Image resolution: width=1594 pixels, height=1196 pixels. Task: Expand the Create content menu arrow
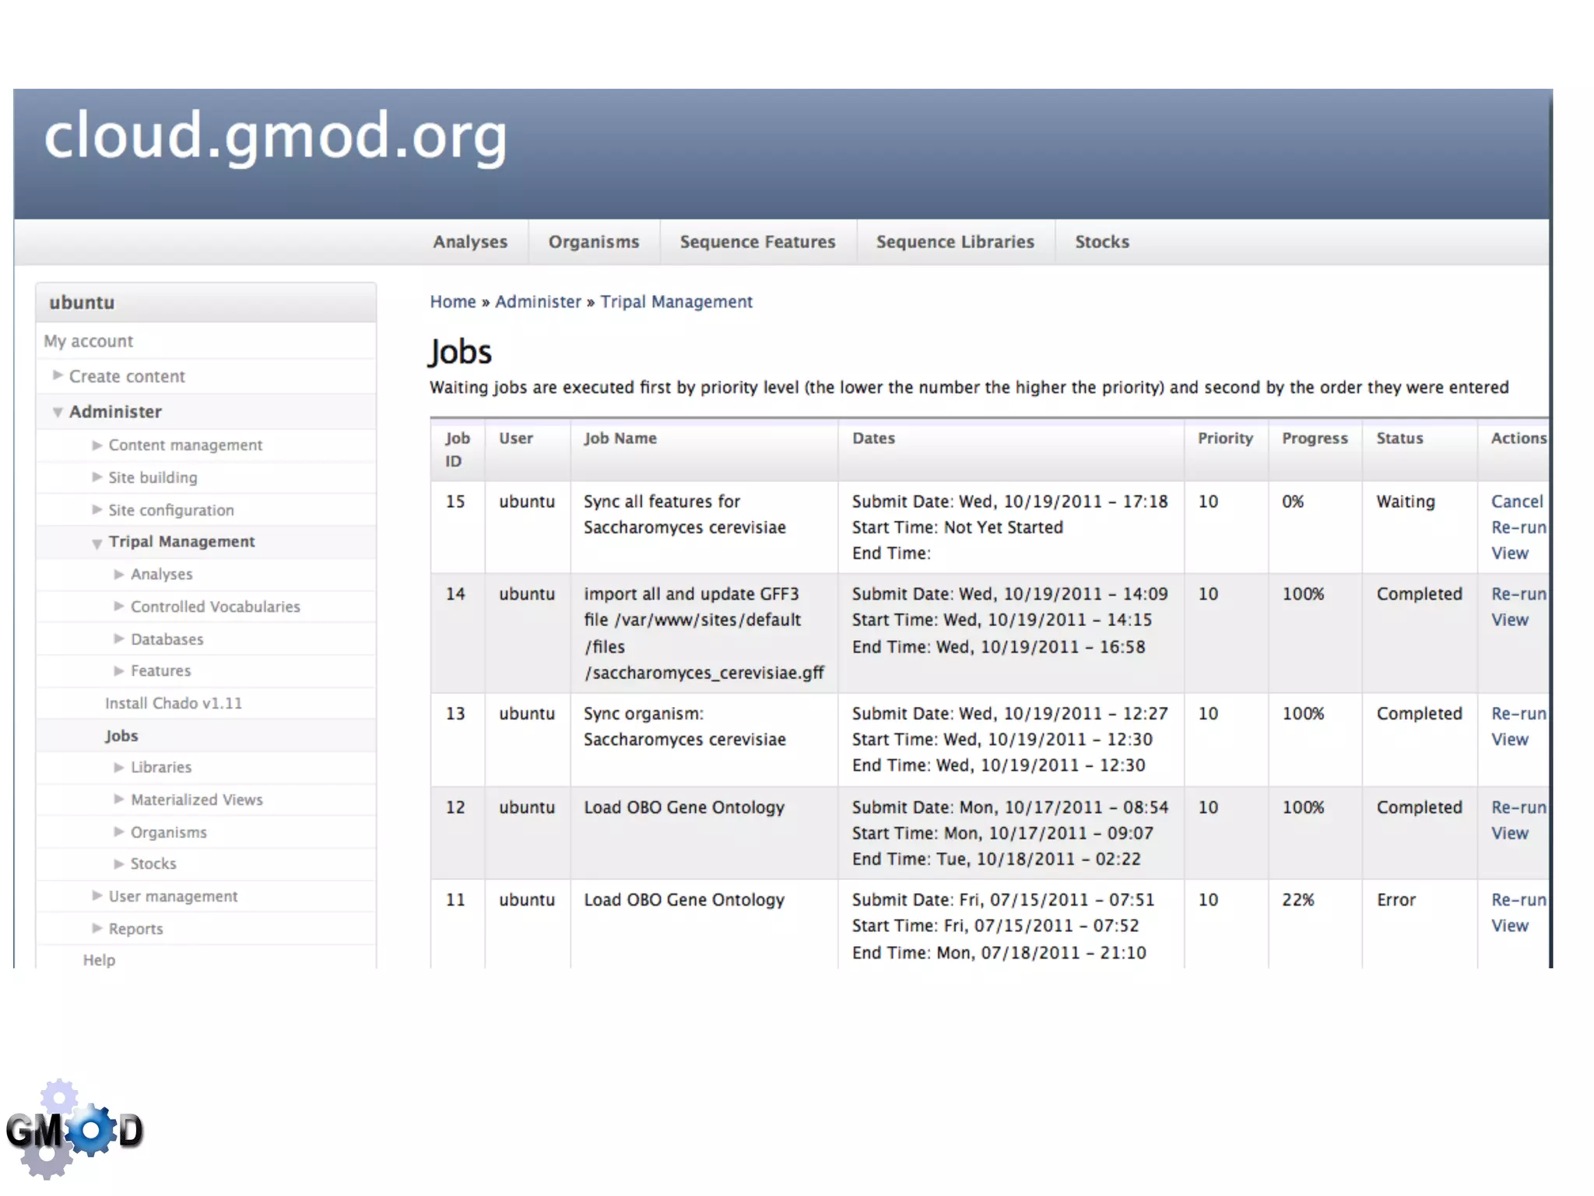58,375
